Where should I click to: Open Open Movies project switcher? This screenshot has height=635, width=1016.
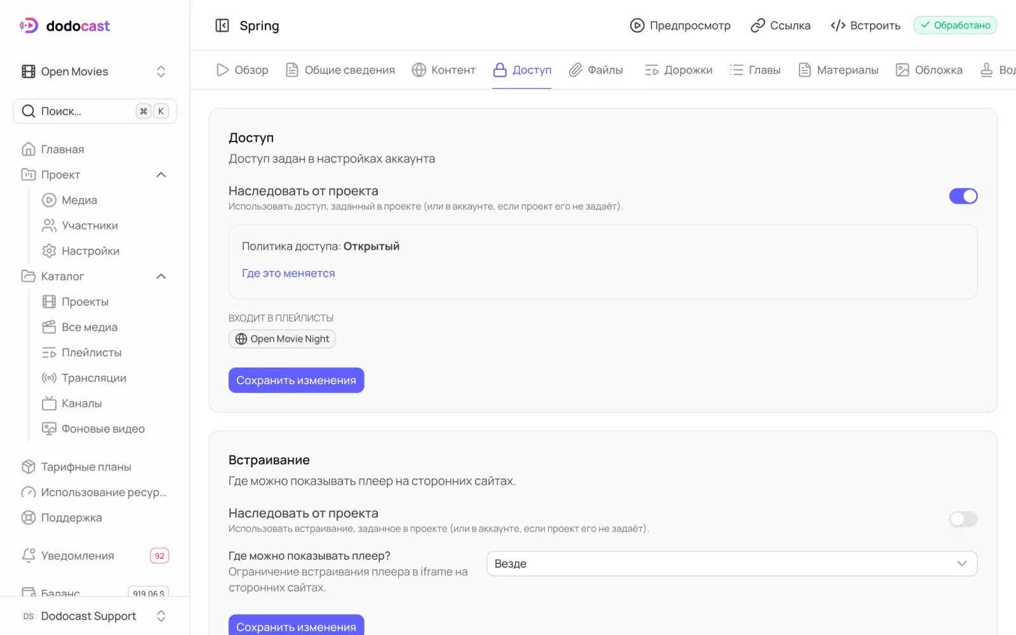95,71
